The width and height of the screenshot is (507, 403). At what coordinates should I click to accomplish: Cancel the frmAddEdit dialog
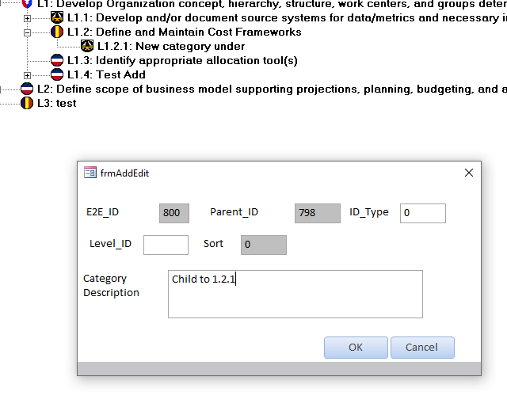422,348
